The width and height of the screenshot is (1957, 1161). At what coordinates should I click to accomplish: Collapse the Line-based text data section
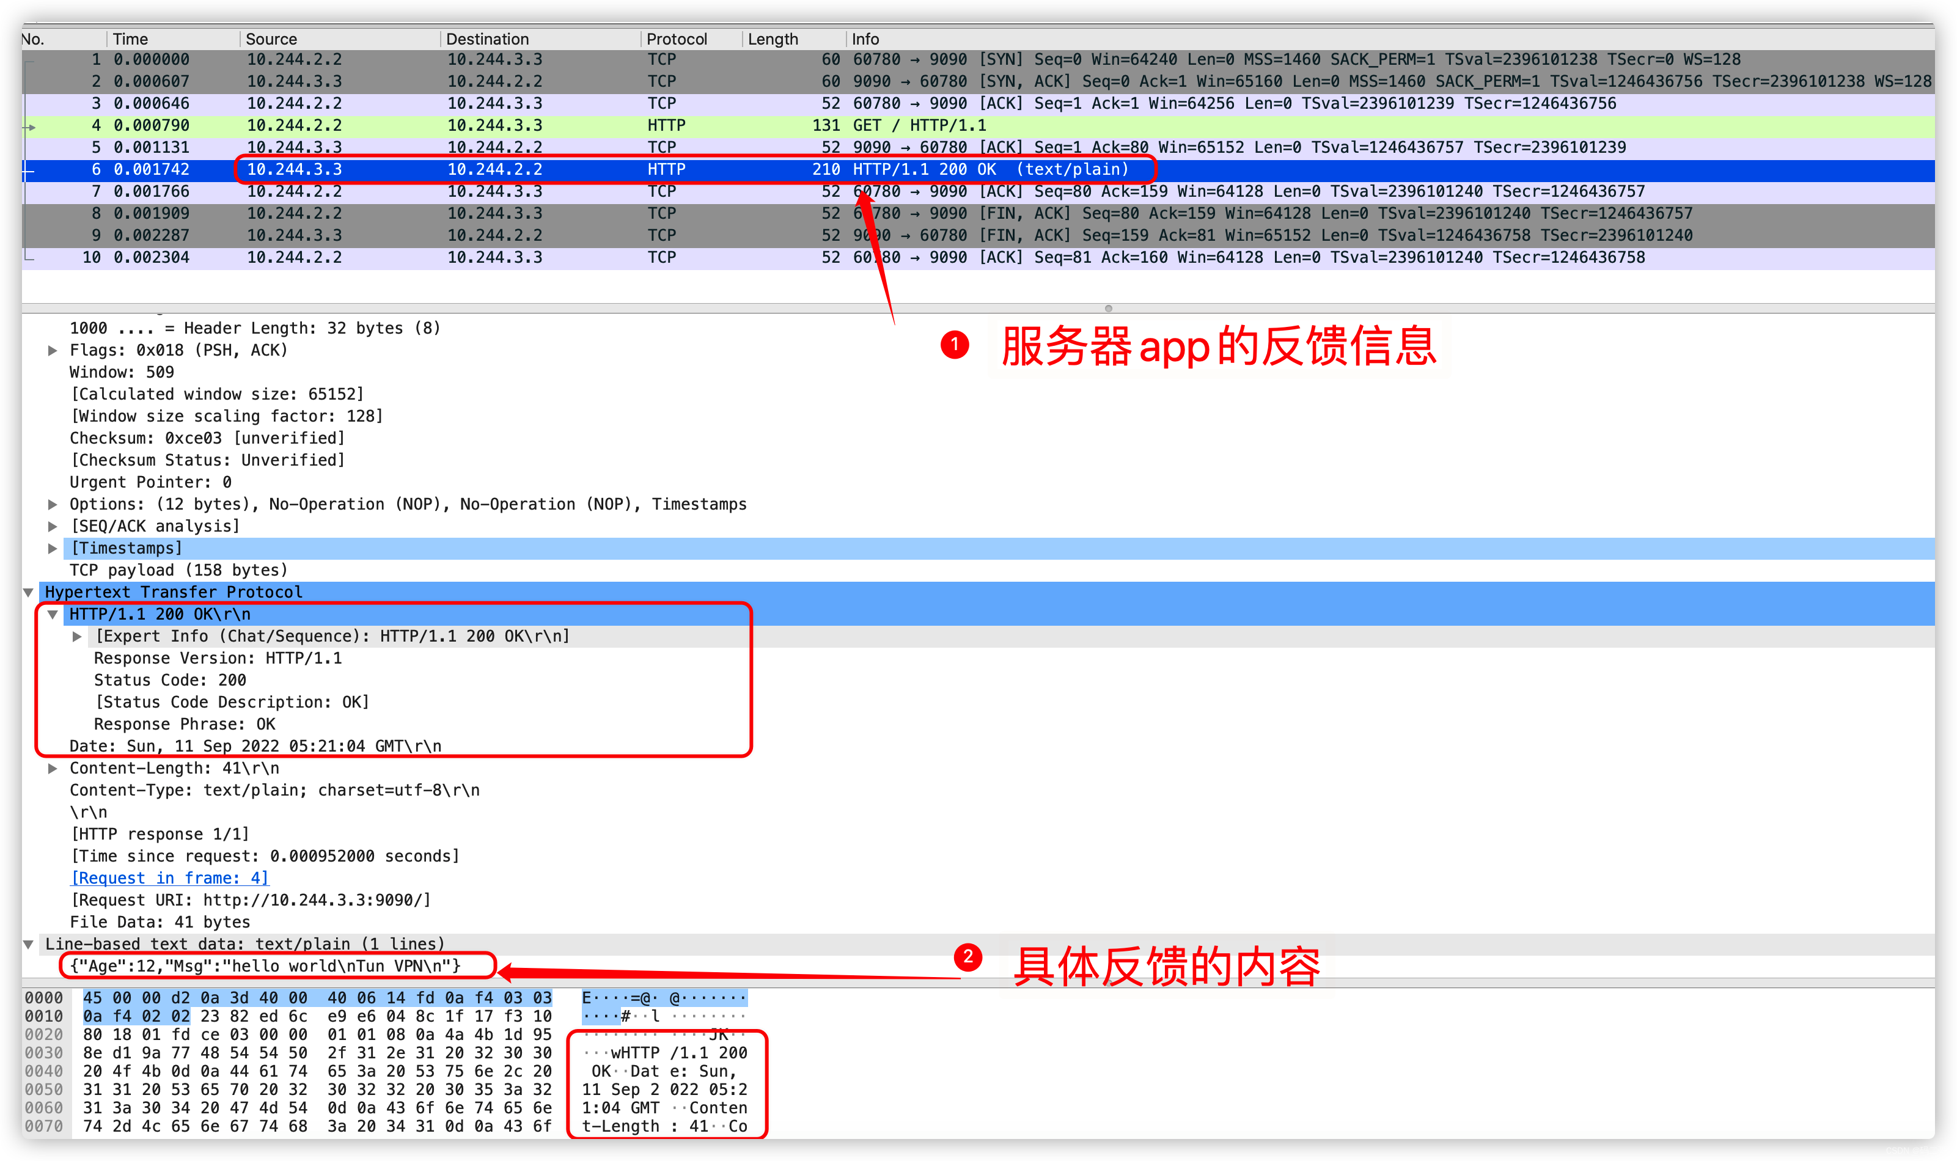(x=28, y=944)
